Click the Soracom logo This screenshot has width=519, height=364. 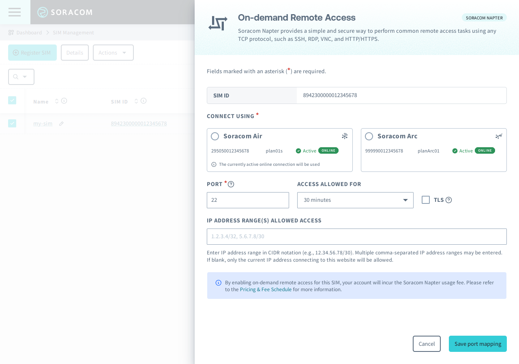pos(65,12)
